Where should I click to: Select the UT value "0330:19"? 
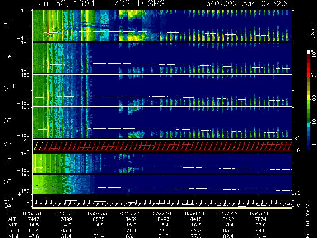(x=195, y=213)
